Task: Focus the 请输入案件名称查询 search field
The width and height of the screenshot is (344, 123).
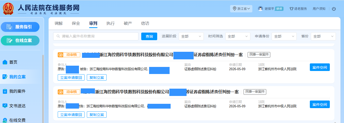Action: pyautogui.click(x=96, y=36)
